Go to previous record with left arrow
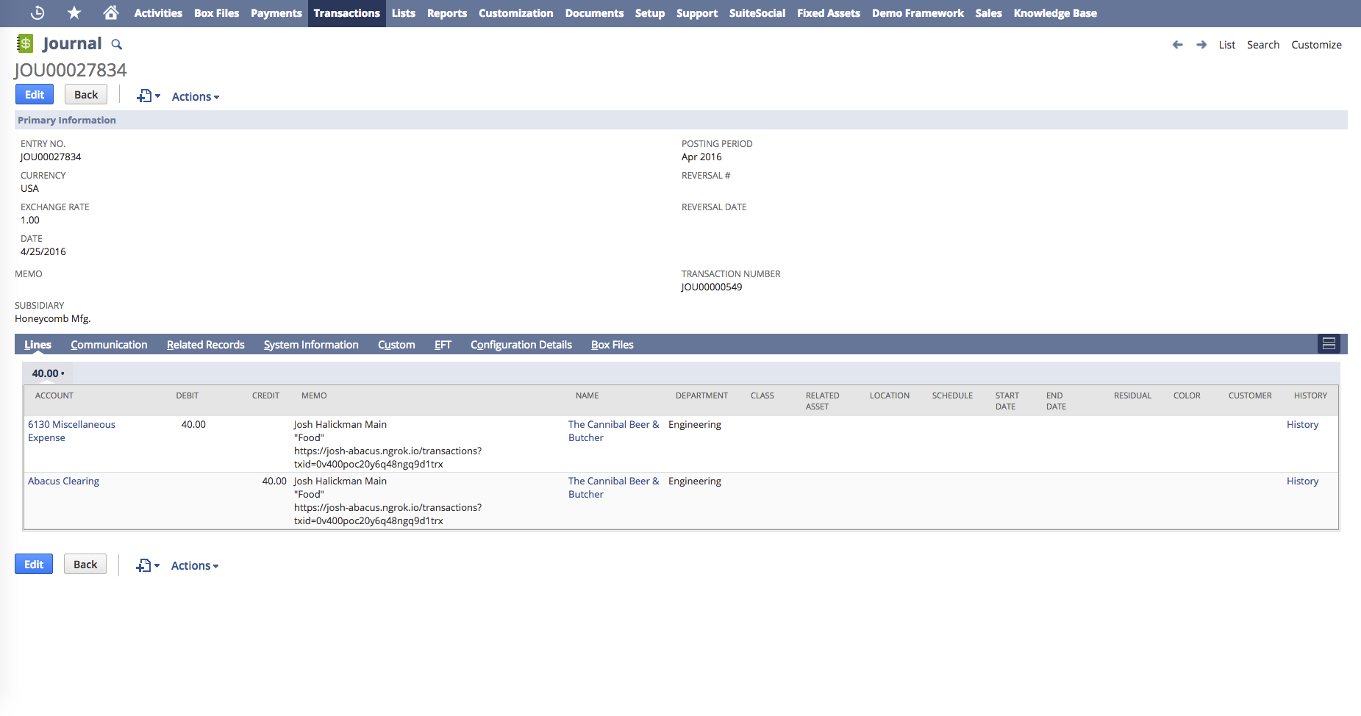 (x=1177, y=45)
